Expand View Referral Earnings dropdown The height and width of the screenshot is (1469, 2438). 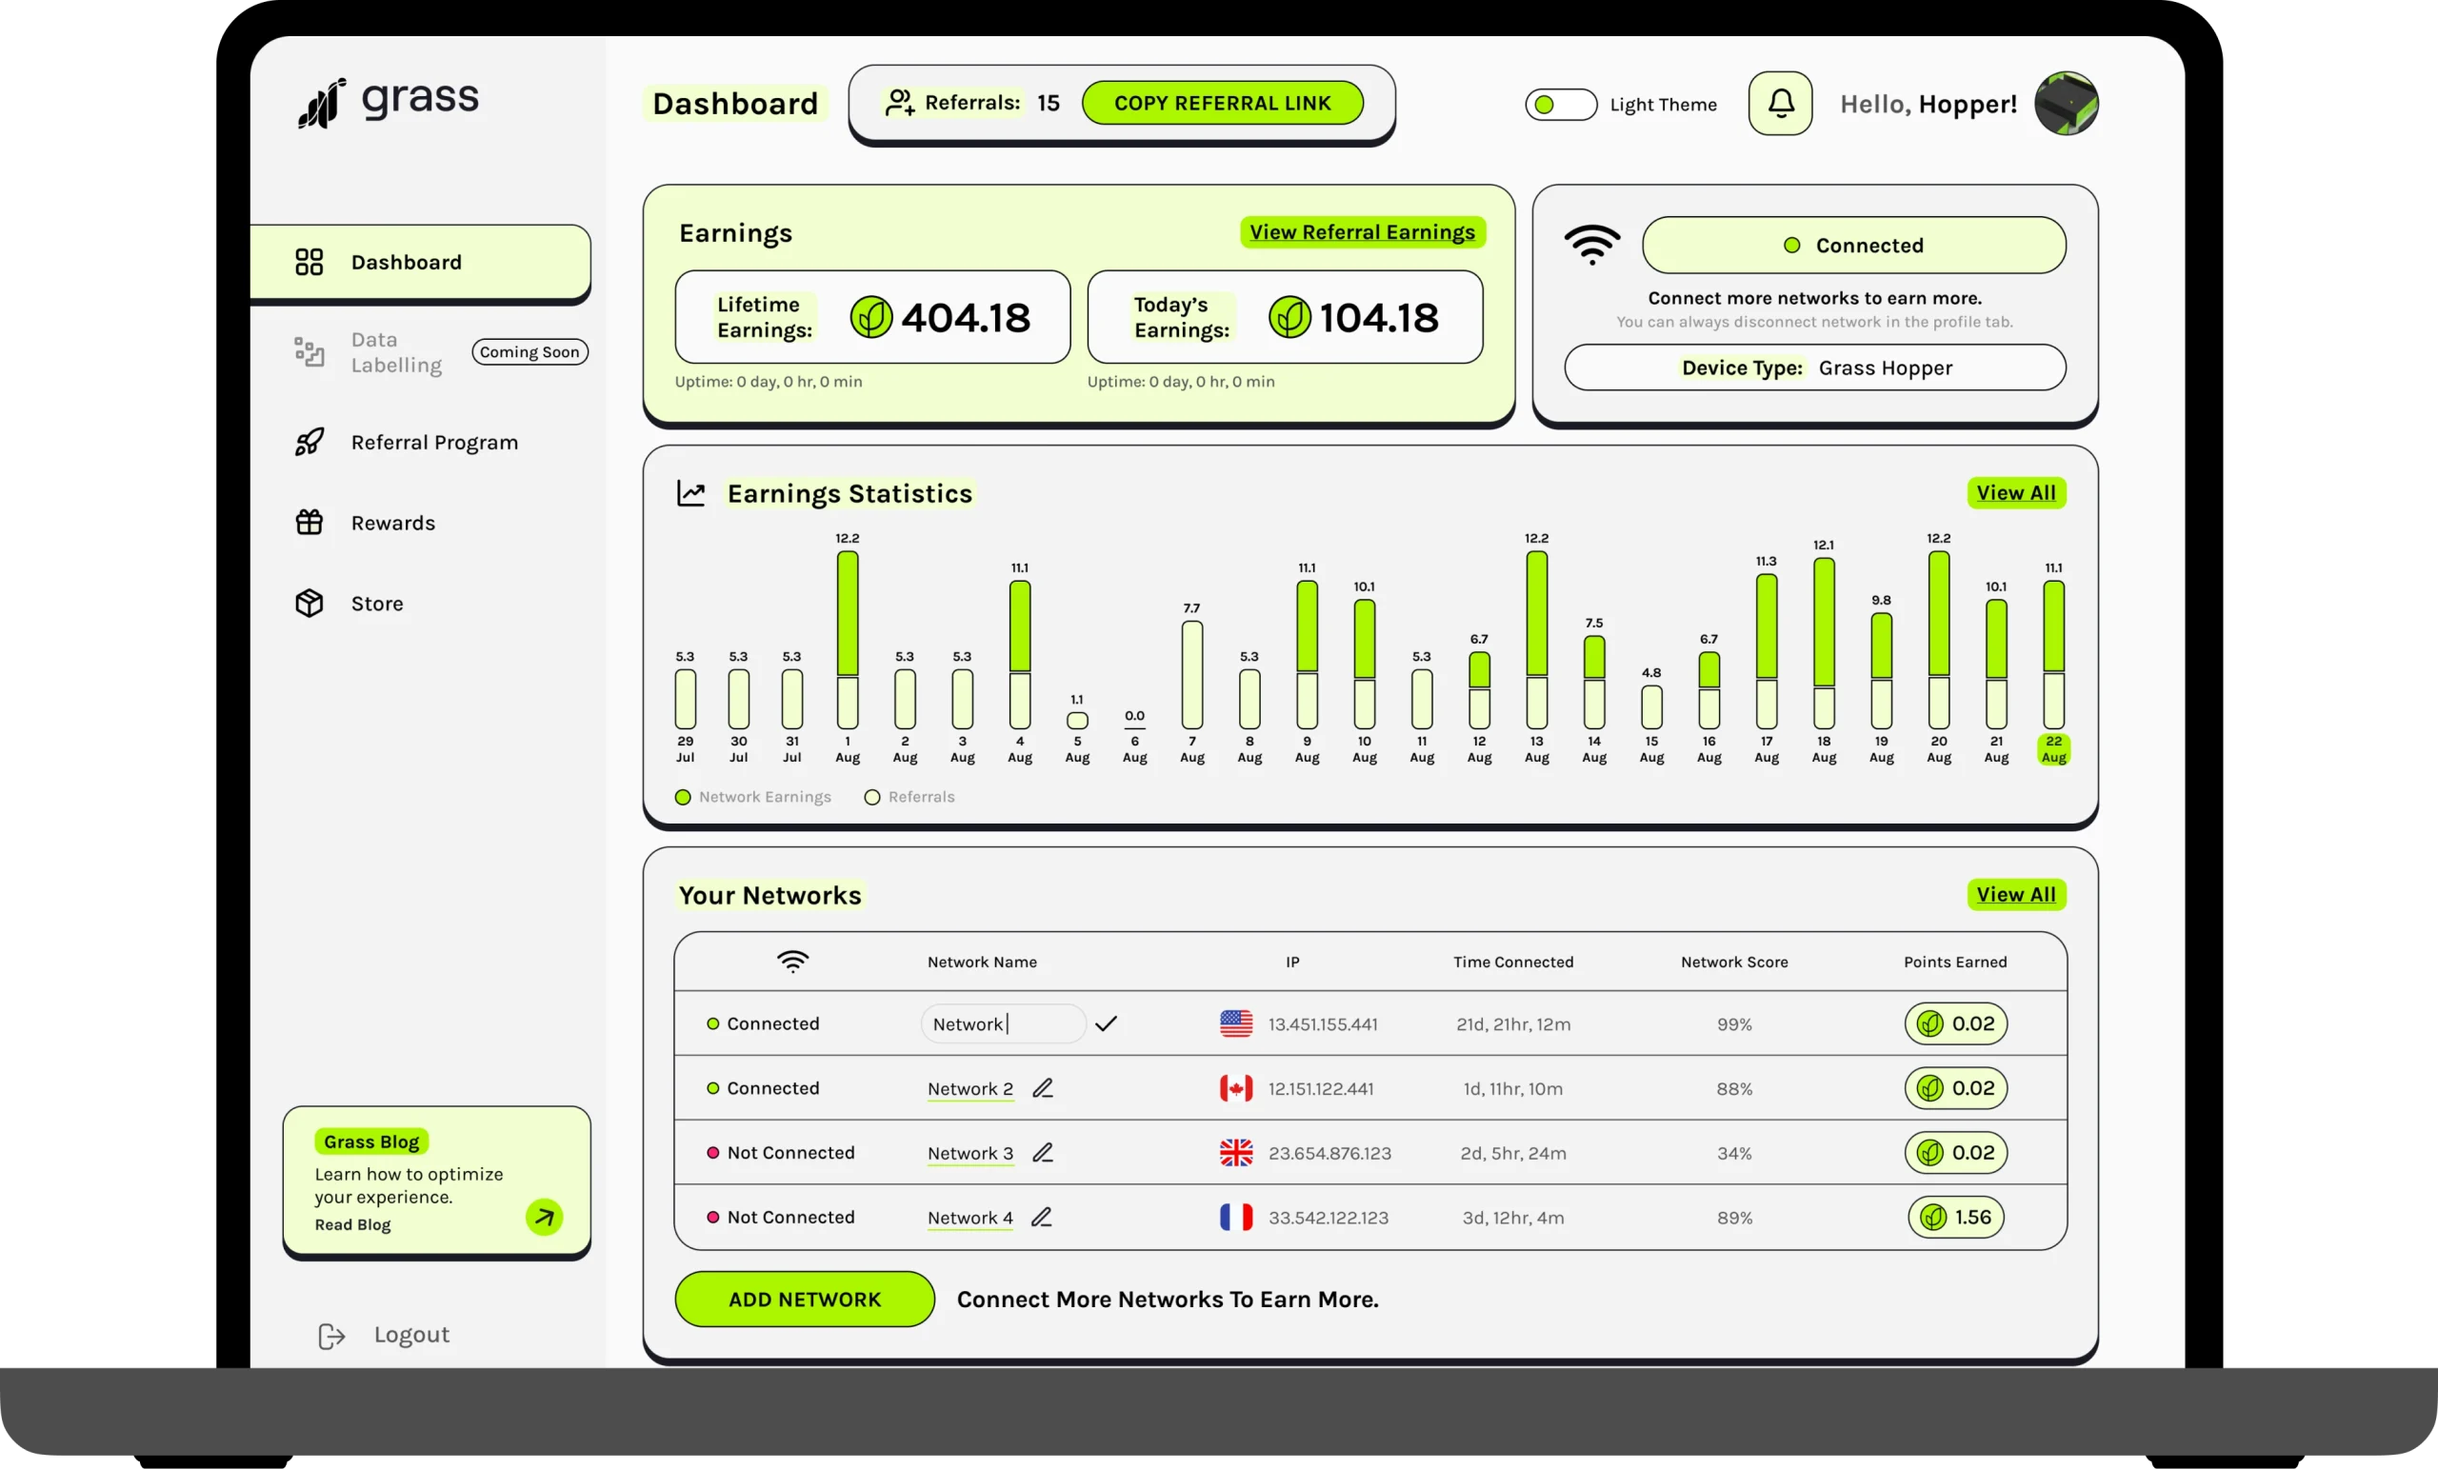pos(1362,231)
